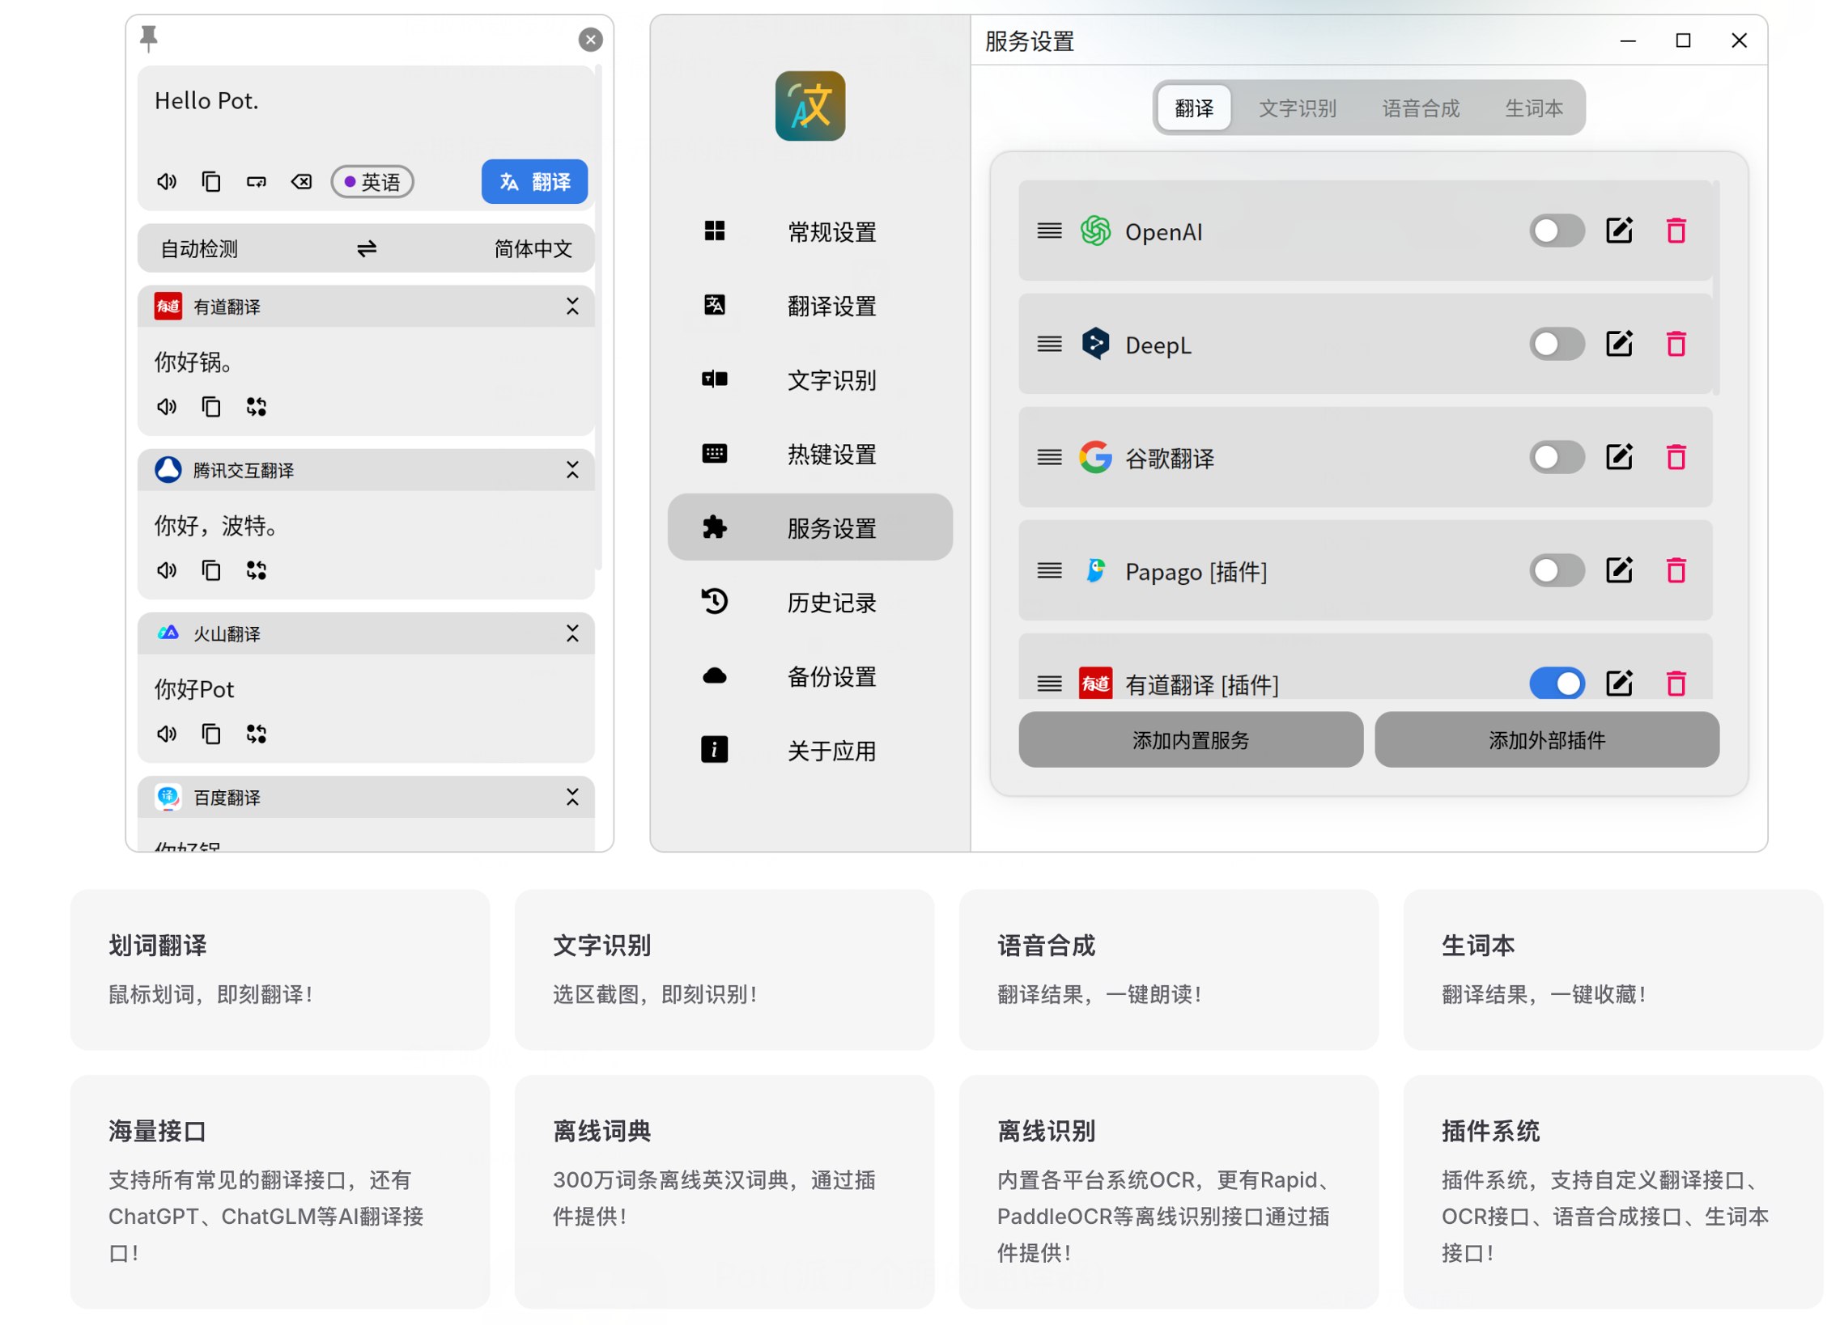Click the translation window scrollbar

click(599, 317)
